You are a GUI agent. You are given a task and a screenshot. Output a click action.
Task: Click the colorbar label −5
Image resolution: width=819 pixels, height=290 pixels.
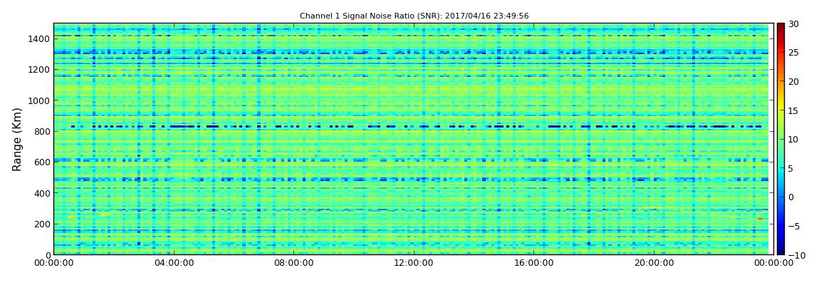(793, 226)
